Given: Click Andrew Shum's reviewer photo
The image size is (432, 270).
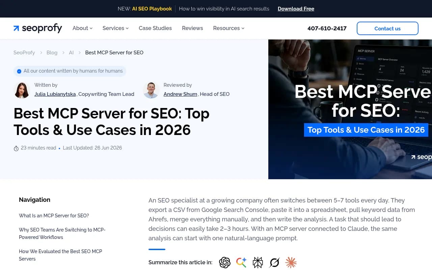Looking at the screenshot, I should coord(151,90).
